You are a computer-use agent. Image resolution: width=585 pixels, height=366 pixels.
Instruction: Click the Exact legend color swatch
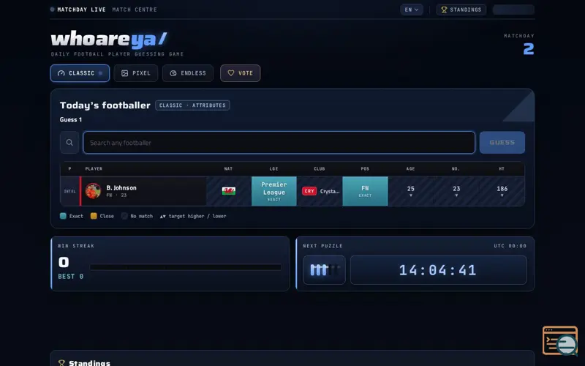pyautogui.click(x=63, y=216)
